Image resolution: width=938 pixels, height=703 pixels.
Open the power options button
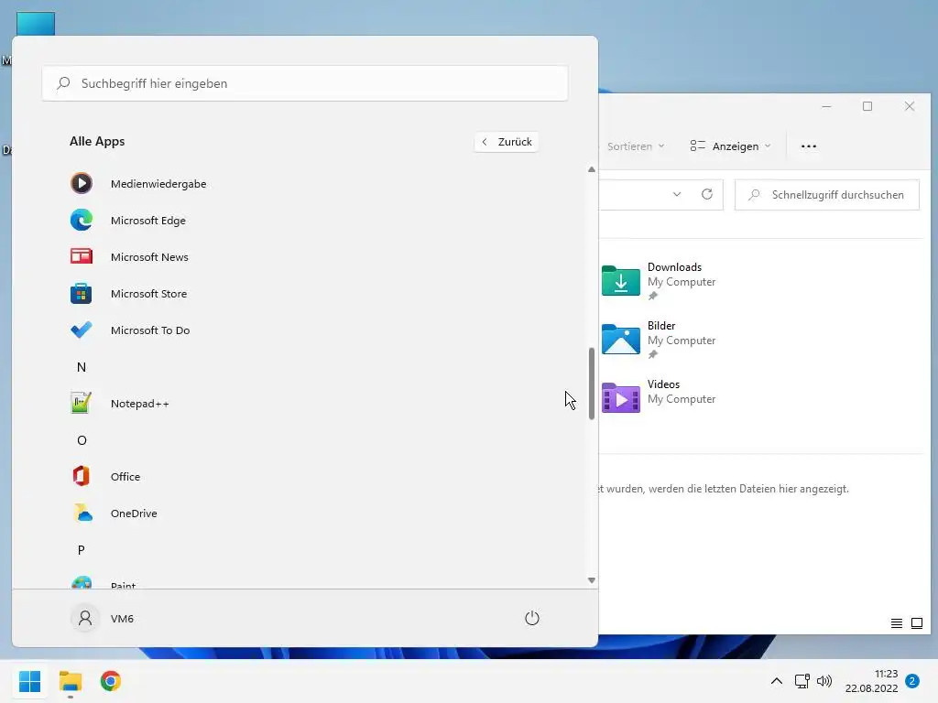point(532,618)
